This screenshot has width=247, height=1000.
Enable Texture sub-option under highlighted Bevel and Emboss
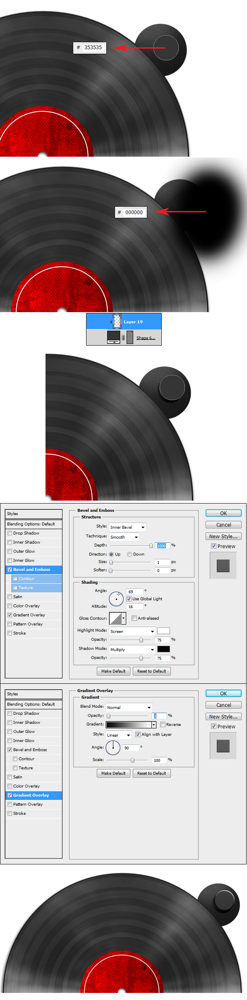15,588
